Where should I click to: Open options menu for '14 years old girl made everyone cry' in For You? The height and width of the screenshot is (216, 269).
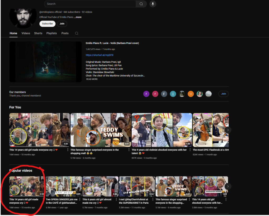(68, 150)
